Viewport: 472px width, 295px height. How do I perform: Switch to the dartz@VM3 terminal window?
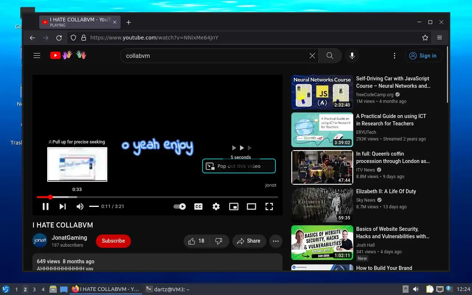(x=168, y=289)
